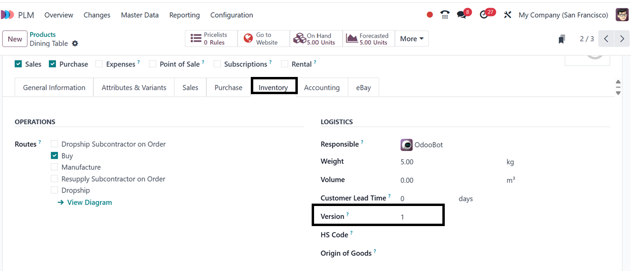Click the debug tools wrench icon
Viewport: 631px width, 271px height.
(x=507, y=15)
